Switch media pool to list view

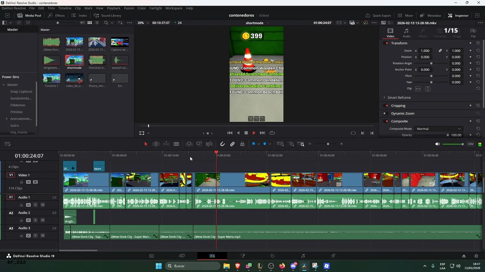(x=97, y=23)
